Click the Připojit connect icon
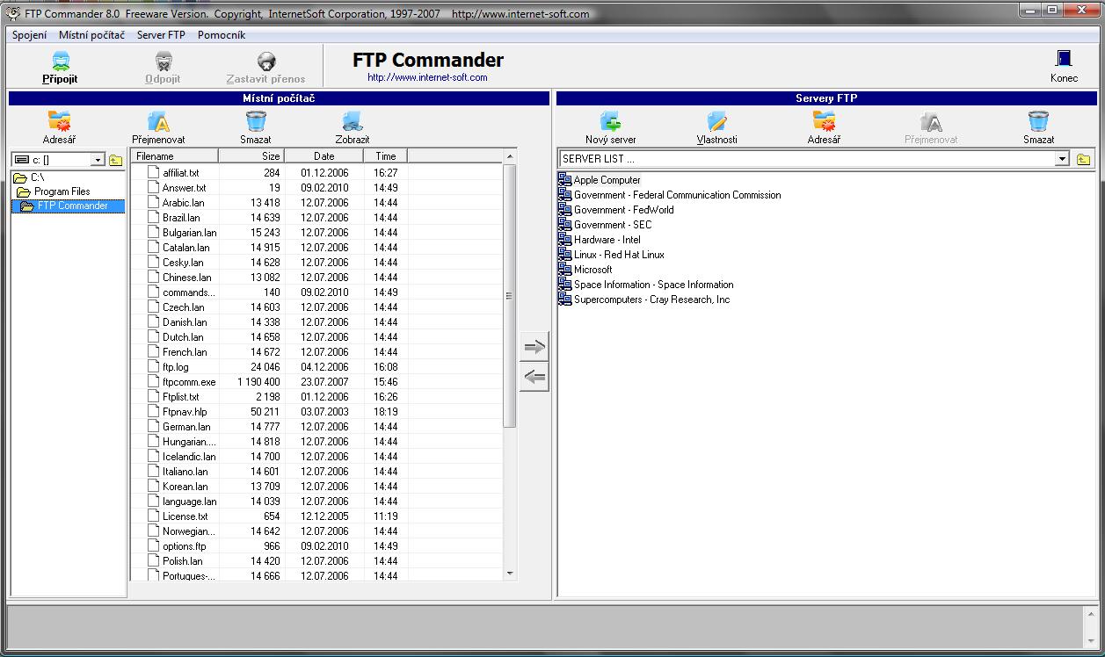Image resolution: width=1105 pixels, height=657 pixels. click(60, 61)
